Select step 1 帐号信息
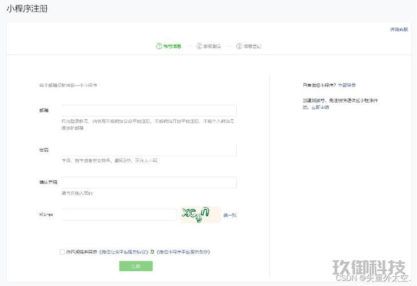 [169, 46]
